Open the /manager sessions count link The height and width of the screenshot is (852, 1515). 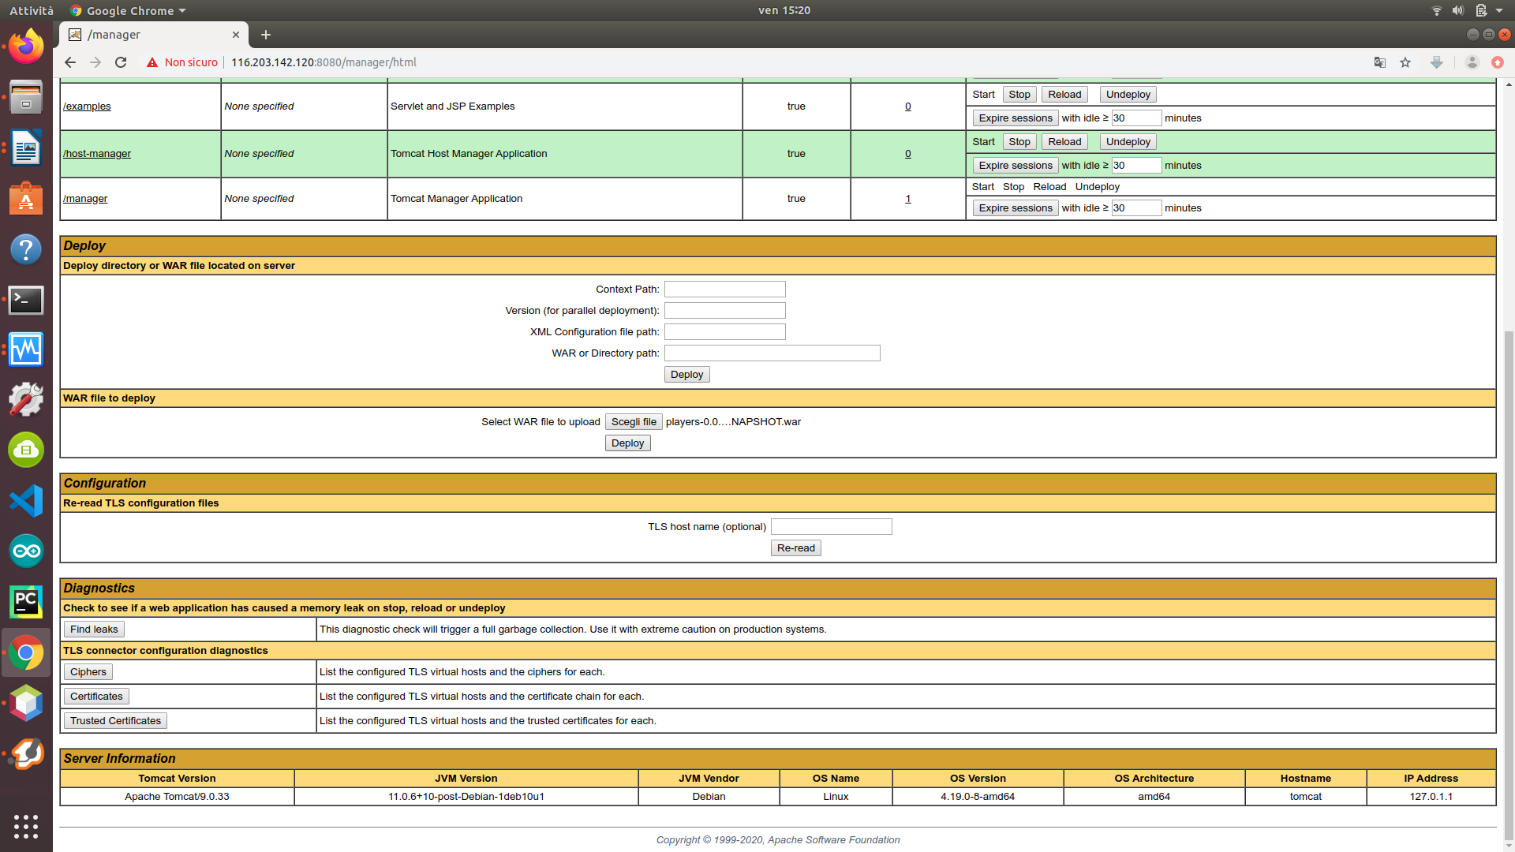tap(908, 199)
